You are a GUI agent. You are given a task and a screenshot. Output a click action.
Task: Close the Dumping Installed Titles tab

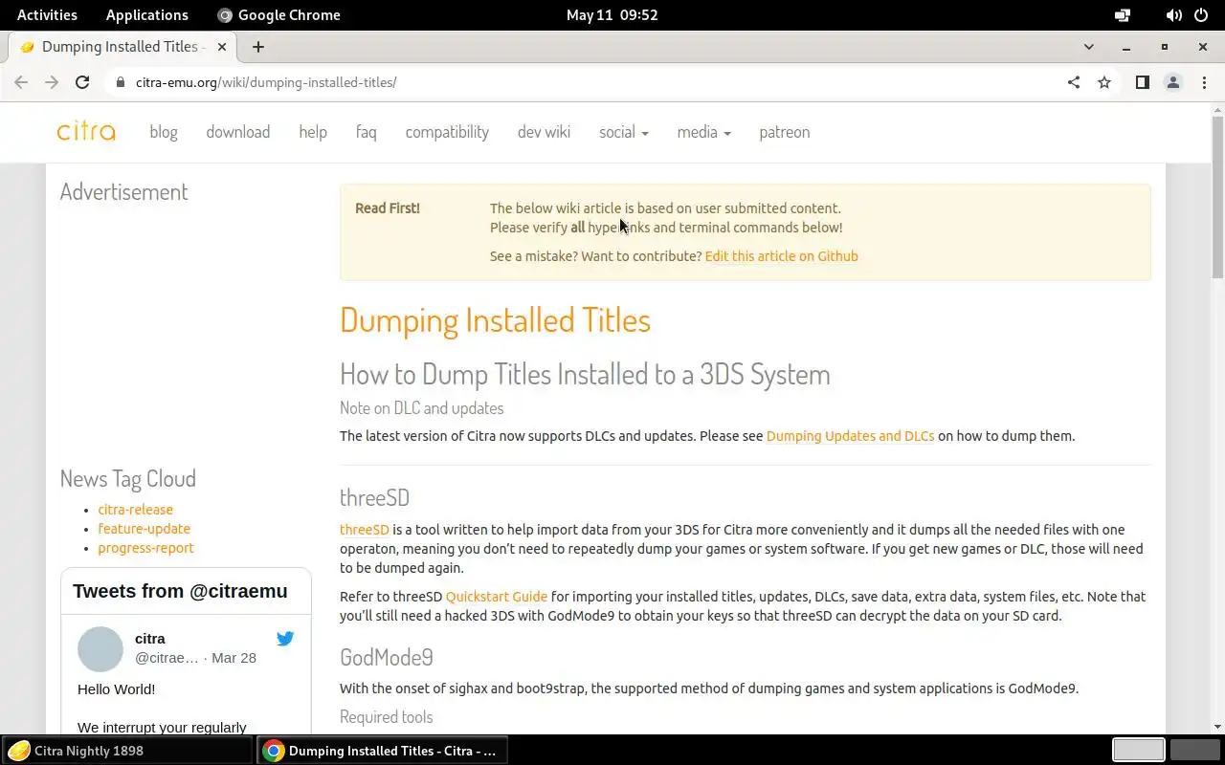click(x=223, y=47)
